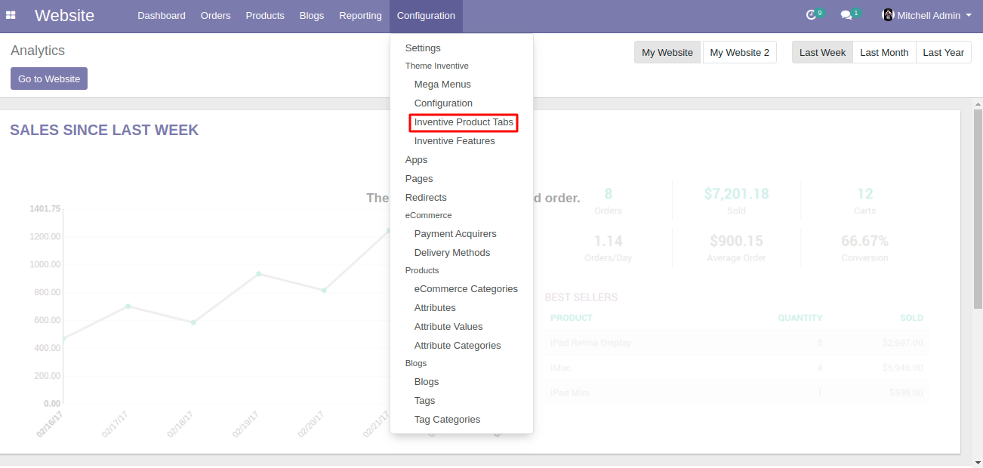Open the apps grid icon
Image resolution: width=983 pixels, height=468 pixels.
[x=11, y=15]
